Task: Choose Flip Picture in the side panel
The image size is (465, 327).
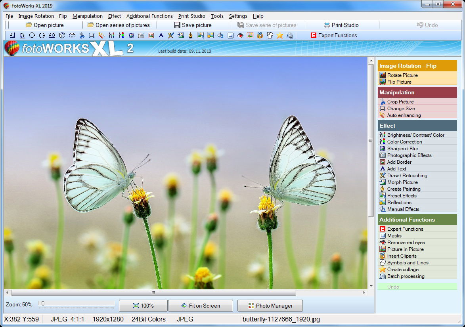Action: pyautogui.click(x=417, y=82)
